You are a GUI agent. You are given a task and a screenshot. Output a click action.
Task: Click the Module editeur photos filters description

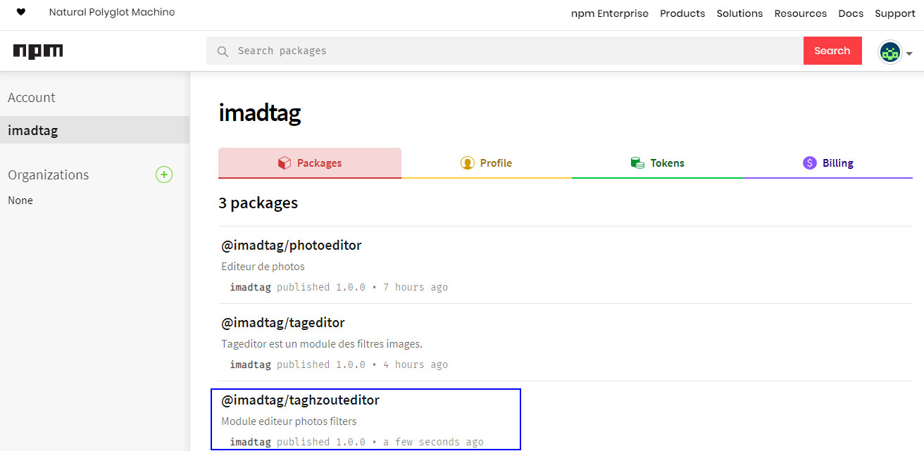(289, 421)
